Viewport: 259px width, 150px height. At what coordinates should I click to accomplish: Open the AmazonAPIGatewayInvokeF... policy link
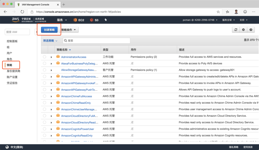tap(79, 83)
